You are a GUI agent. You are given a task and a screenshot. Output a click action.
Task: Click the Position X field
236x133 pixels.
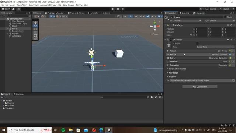pos(201,29)
